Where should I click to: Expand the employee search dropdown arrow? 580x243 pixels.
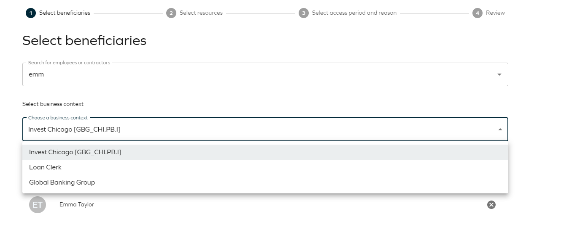pos(499,75)
